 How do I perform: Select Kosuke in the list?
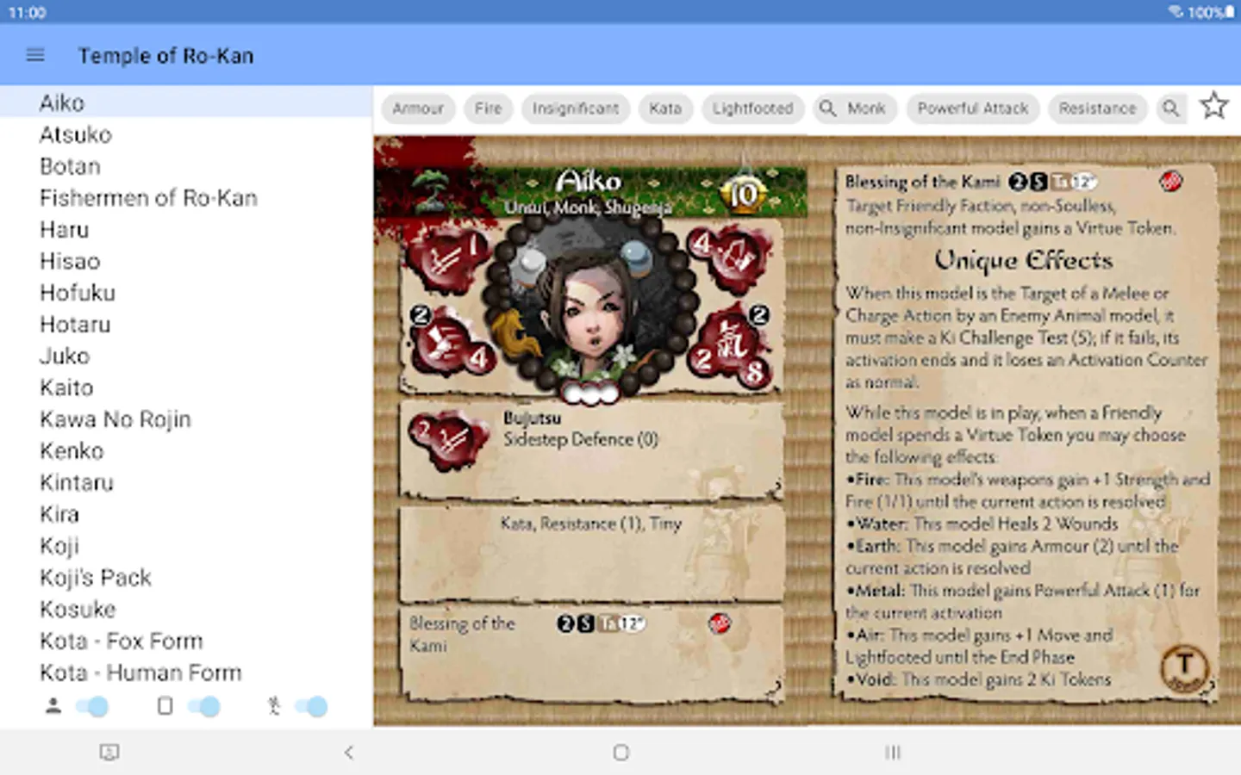pyautogui.click(x=186, y=610)
